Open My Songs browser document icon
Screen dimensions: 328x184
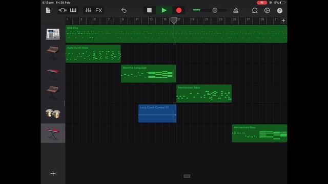tap(48, 10)
